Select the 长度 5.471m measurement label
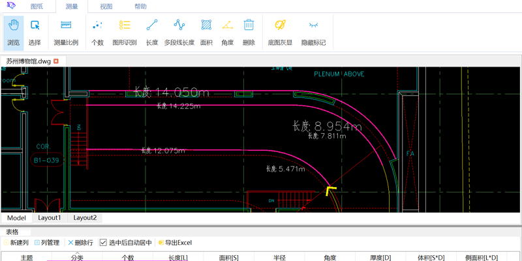This screenshot has width=522, height=261. 286,169
